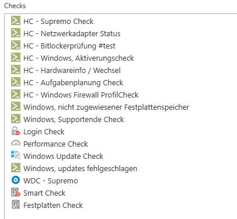Select HC - Aufgabenplanung Check entry
Image resolution: width=237 pixels, height=219 pixels.
[x=73, y=83]
